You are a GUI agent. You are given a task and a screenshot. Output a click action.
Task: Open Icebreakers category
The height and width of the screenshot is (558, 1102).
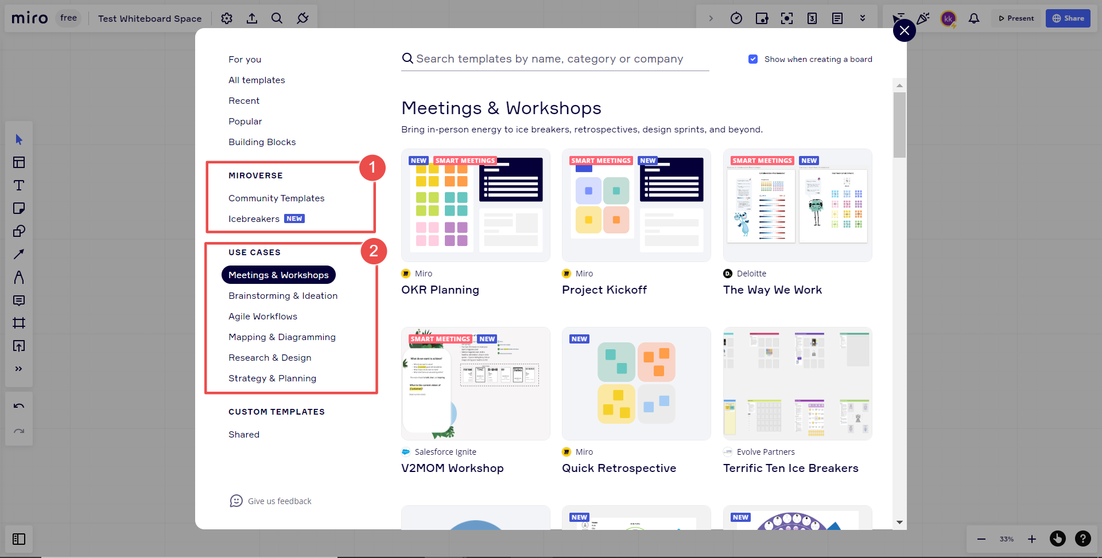[254, 218]
